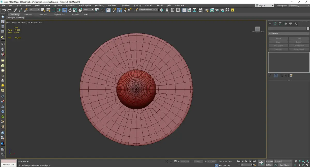This screenshot has width=310, height=167.
Task: Toggle Percent Snap in toolbar
Action: [125, 10]
